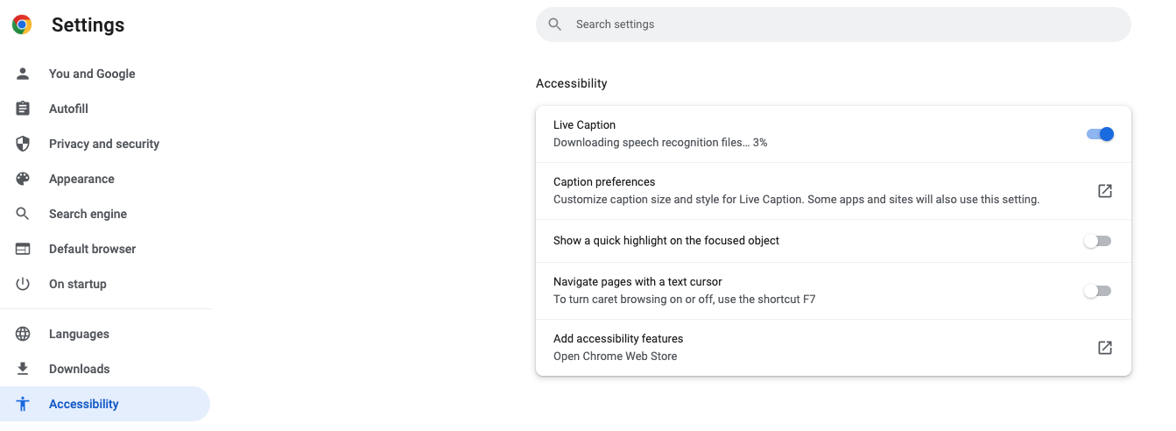Open Caption preferences external link icon
The image size is (1176, 431).
point(1105,191)
